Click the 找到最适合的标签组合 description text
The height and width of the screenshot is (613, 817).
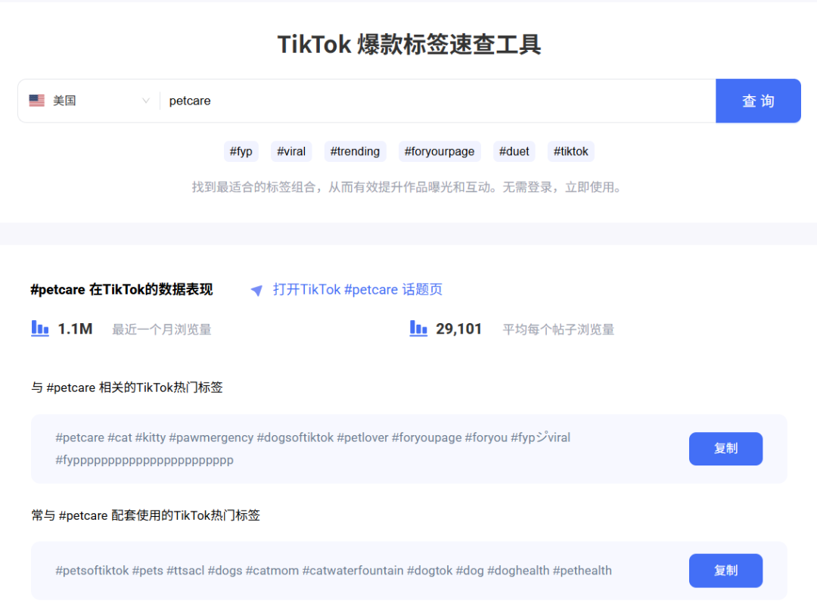(x=408, y=187)
